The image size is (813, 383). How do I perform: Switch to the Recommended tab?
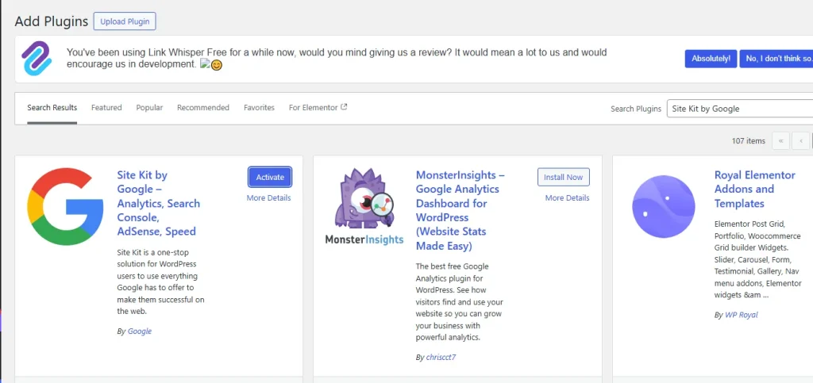[x=202, y=108]
